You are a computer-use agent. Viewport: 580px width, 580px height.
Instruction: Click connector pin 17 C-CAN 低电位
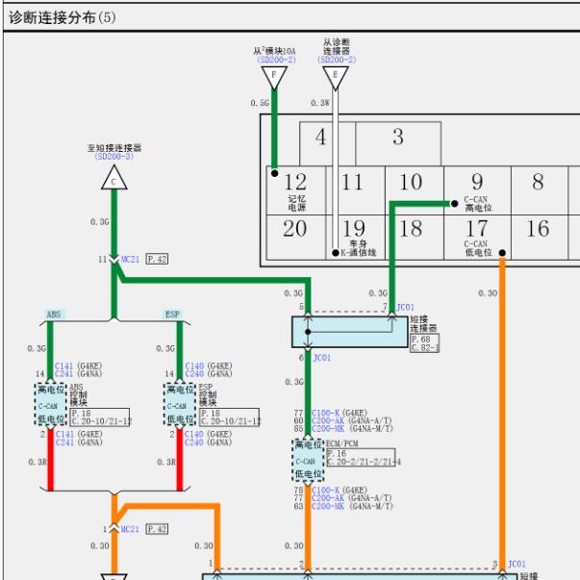[x=477, y=238]
